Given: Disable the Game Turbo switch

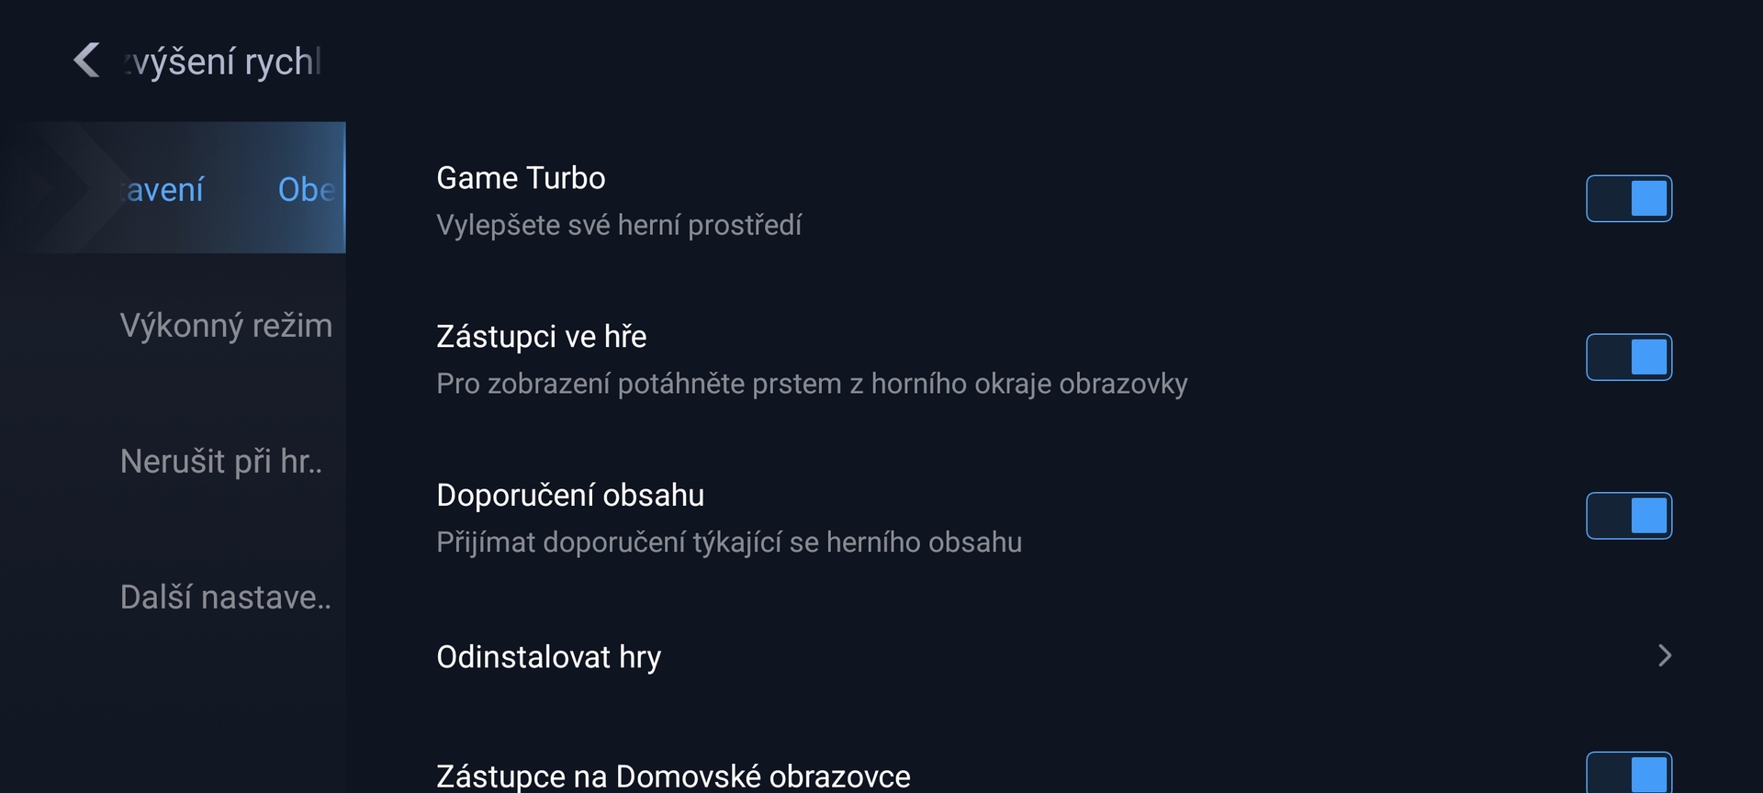Looking at the screenshot, I should [1628, 198].
